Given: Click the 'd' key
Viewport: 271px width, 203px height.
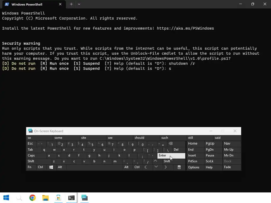Looking at the screenshot, I should tap(71, 155).
